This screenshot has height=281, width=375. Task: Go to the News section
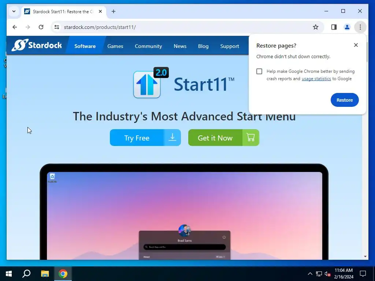coord(180,46)
